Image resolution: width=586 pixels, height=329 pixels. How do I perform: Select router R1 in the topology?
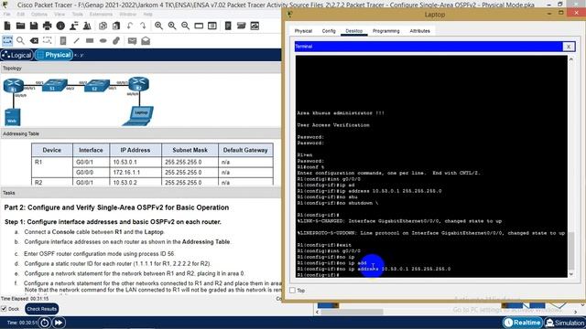(x=14, y=86)
